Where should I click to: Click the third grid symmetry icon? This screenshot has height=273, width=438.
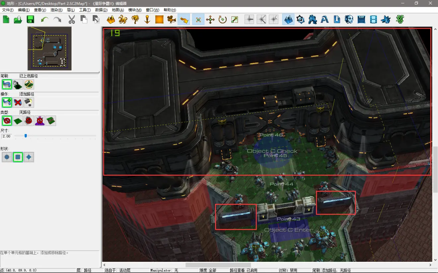tap(274, 20)
